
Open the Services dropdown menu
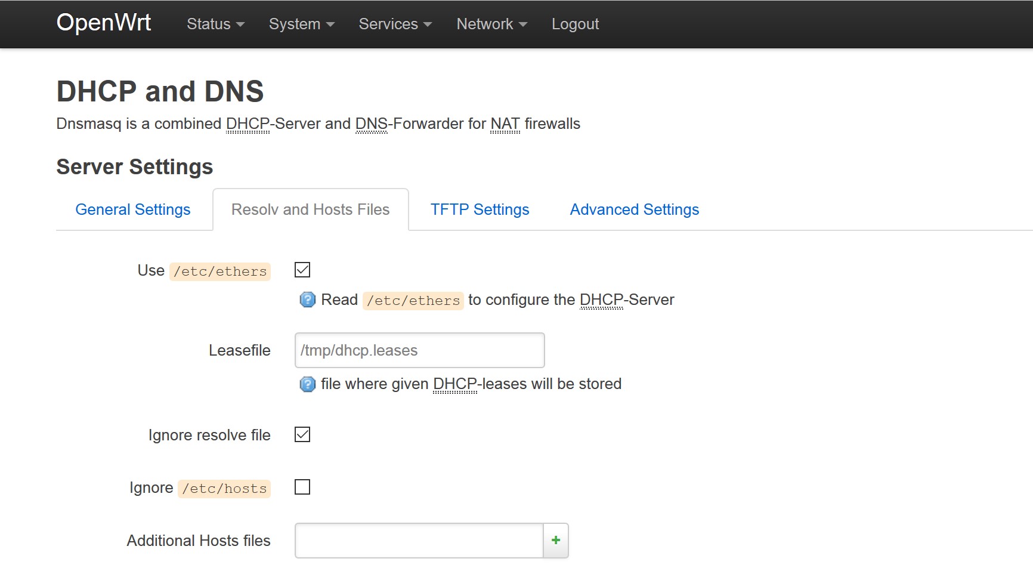tap(395, 24)
